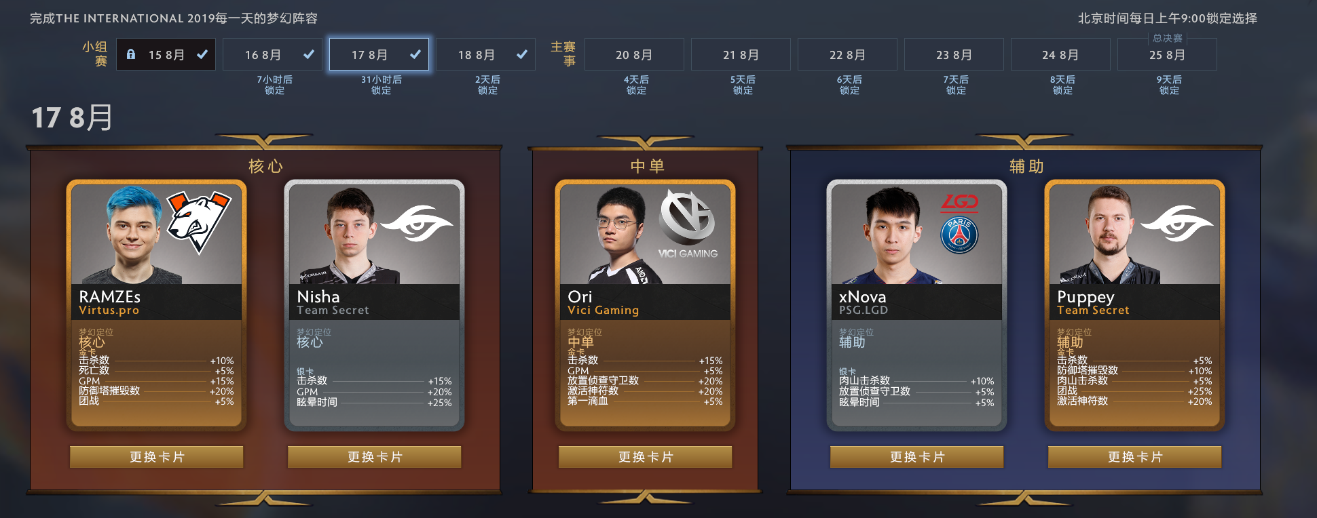Viewport: 1317px width, 518px height.
Task: Select the 25 8月 grand finals tab
Action: pyautogui.click(x=1167, y=54)
